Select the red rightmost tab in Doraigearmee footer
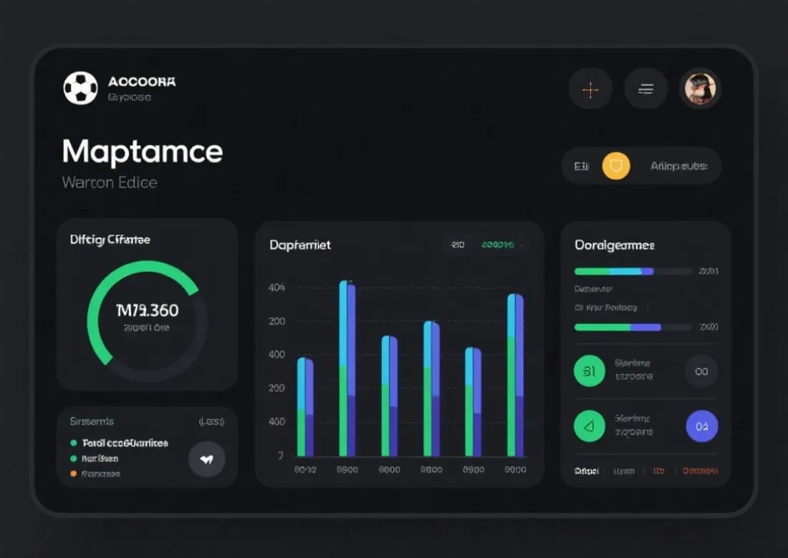 coord(700,471)
